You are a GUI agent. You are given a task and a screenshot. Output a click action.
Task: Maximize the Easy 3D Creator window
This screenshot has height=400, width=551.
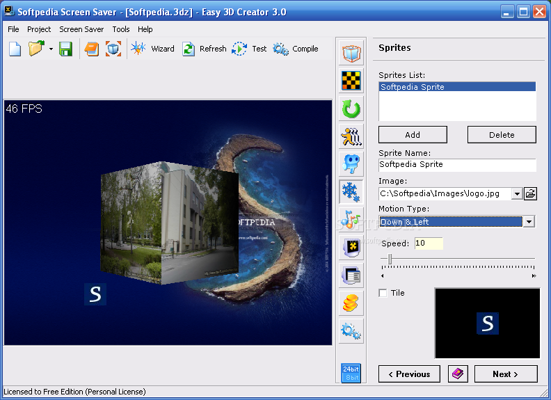pos(523,12)
